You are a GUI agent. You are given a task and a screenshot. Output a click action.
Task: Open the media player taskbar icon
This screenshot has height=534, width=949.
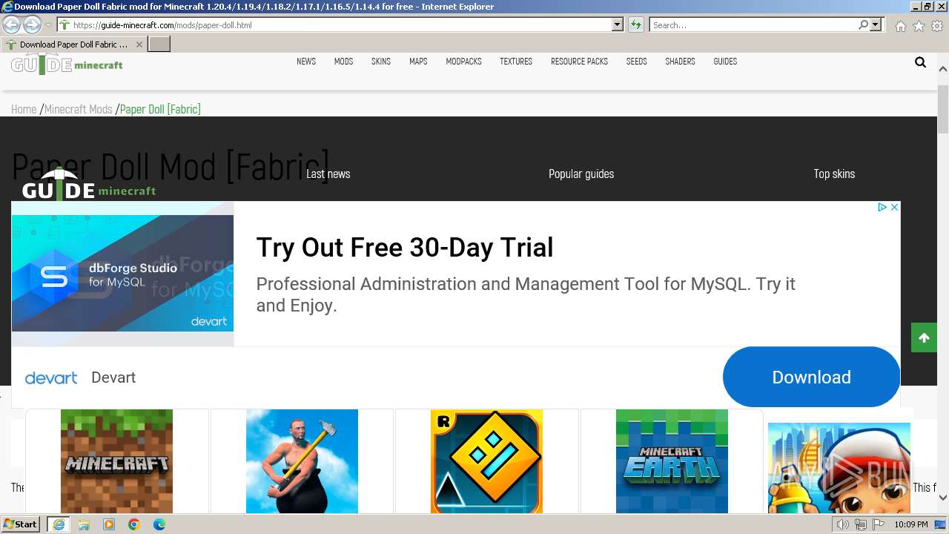109,524
